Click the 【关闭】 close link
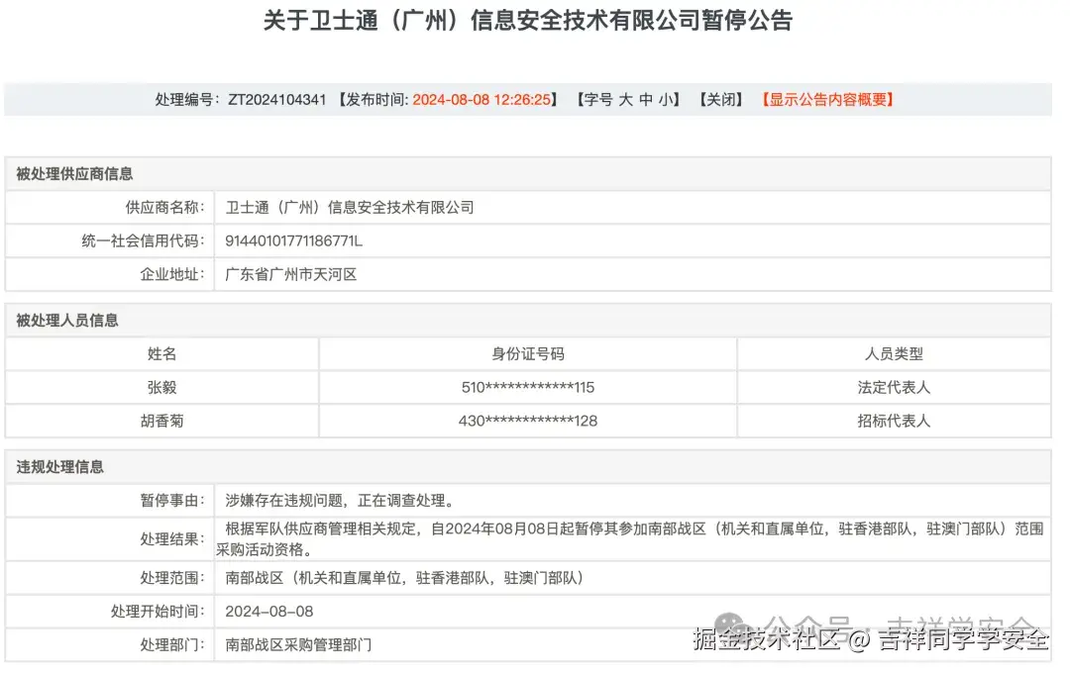1070x673 pixels. 721,99
